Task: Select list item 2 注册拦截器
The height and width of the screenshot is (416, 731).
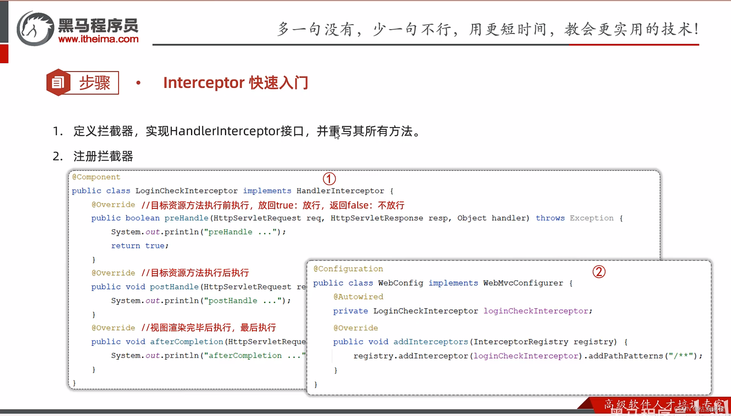Action: click(104, 157)
